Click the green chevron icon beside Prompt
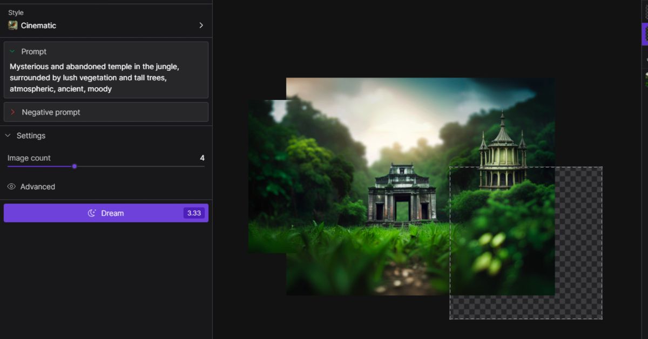Image resolution: width=648 pixels, height=339 pixels. pyautogui.click(x=13, y=52)
